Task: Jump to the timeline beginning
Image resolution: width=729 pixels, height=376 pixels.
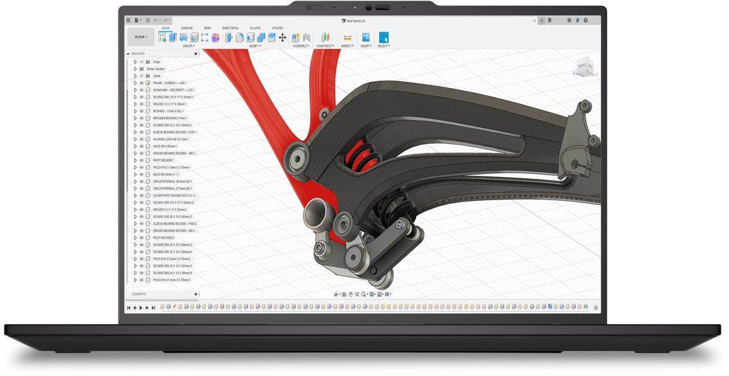Action: tap(129, 308)
